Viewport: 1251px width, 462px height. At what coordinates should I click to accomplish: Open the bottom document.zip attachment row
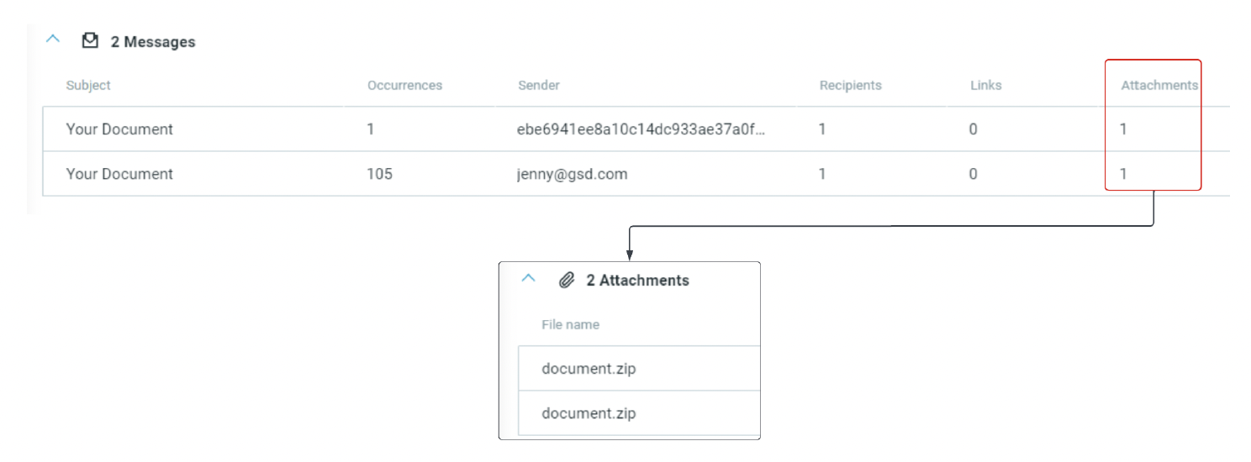[x=589, y=413]
